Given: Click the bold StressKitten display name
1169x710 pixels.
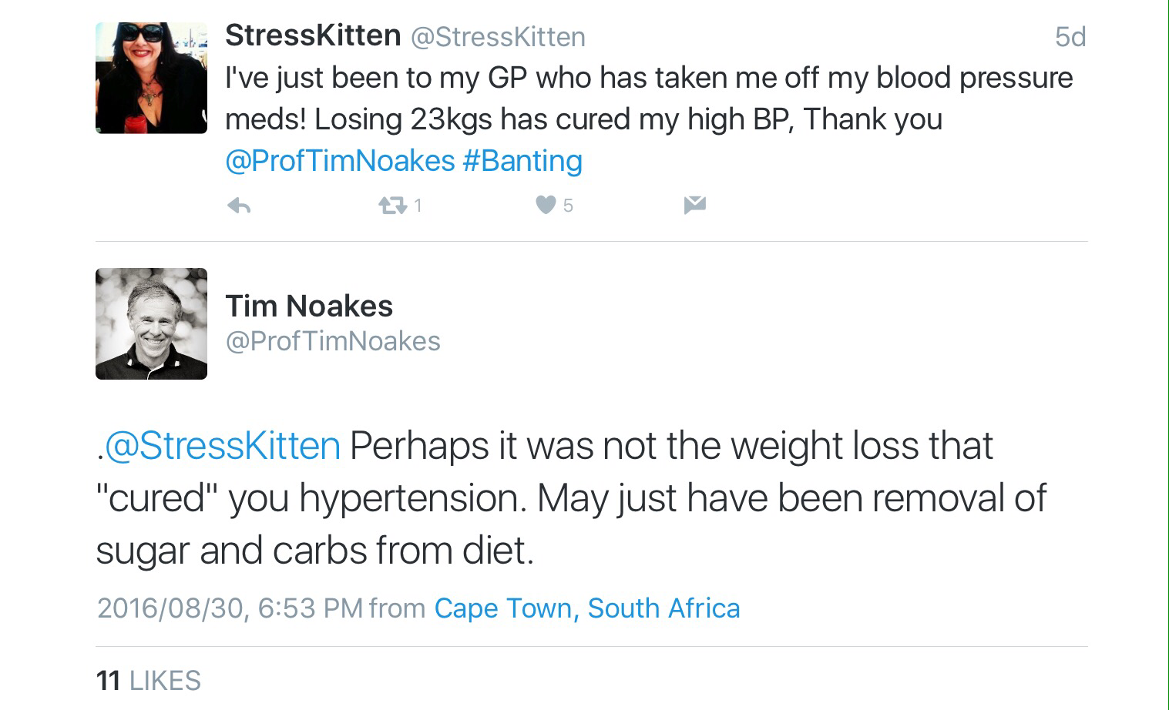Looking at the screenshot, I should (x=313, y=35).
